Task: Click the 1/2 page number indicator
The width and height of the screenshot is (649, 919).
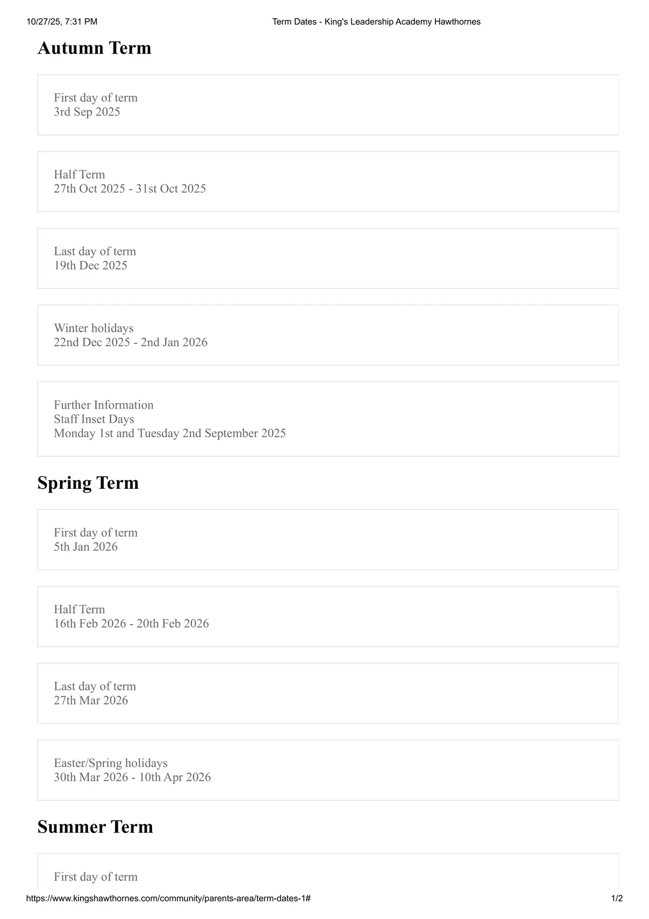Action: coord(617,898)
